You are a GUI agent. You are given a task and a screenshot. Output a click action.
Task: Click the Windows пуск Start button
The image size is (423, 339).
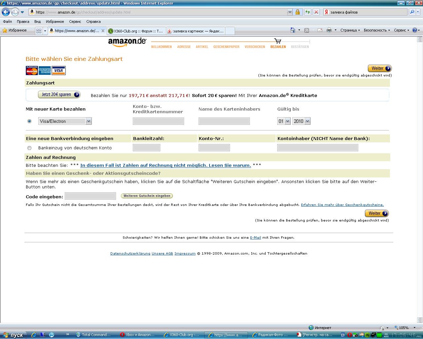[x=13, y=335]
